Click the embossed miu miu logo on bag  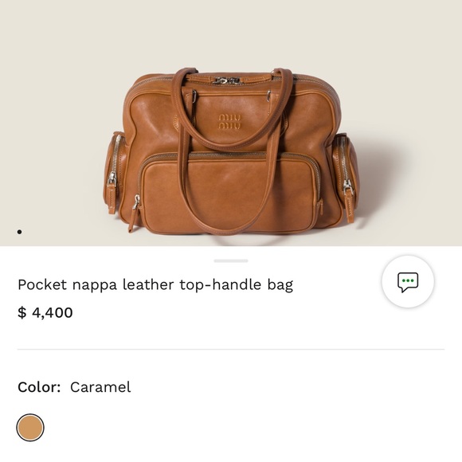229,122
